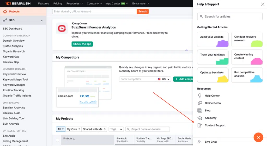Open the Extra tools dropdown
The width and height of the screenshot is (267, 146).
pos(141,4)
